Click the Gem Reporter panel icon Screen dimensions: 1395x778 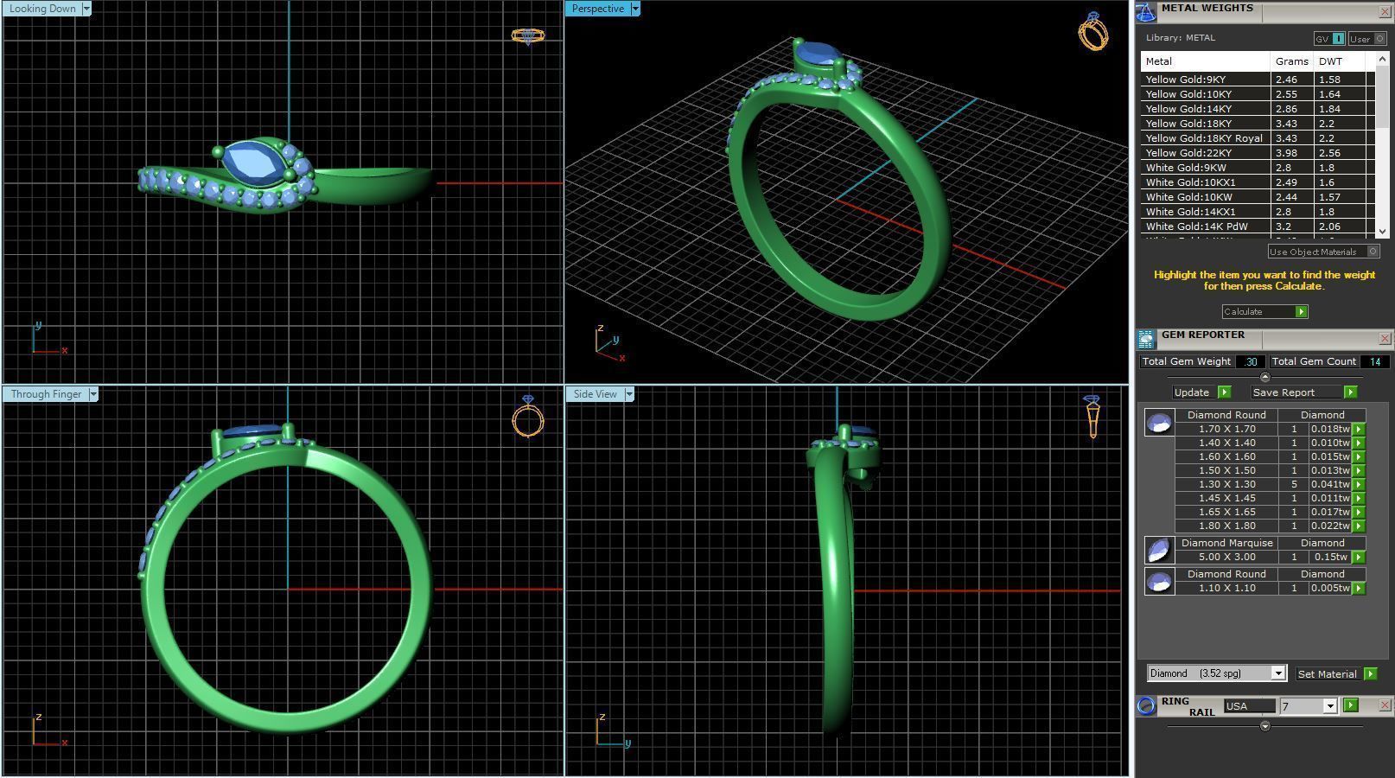click(x=1145, y=339)
